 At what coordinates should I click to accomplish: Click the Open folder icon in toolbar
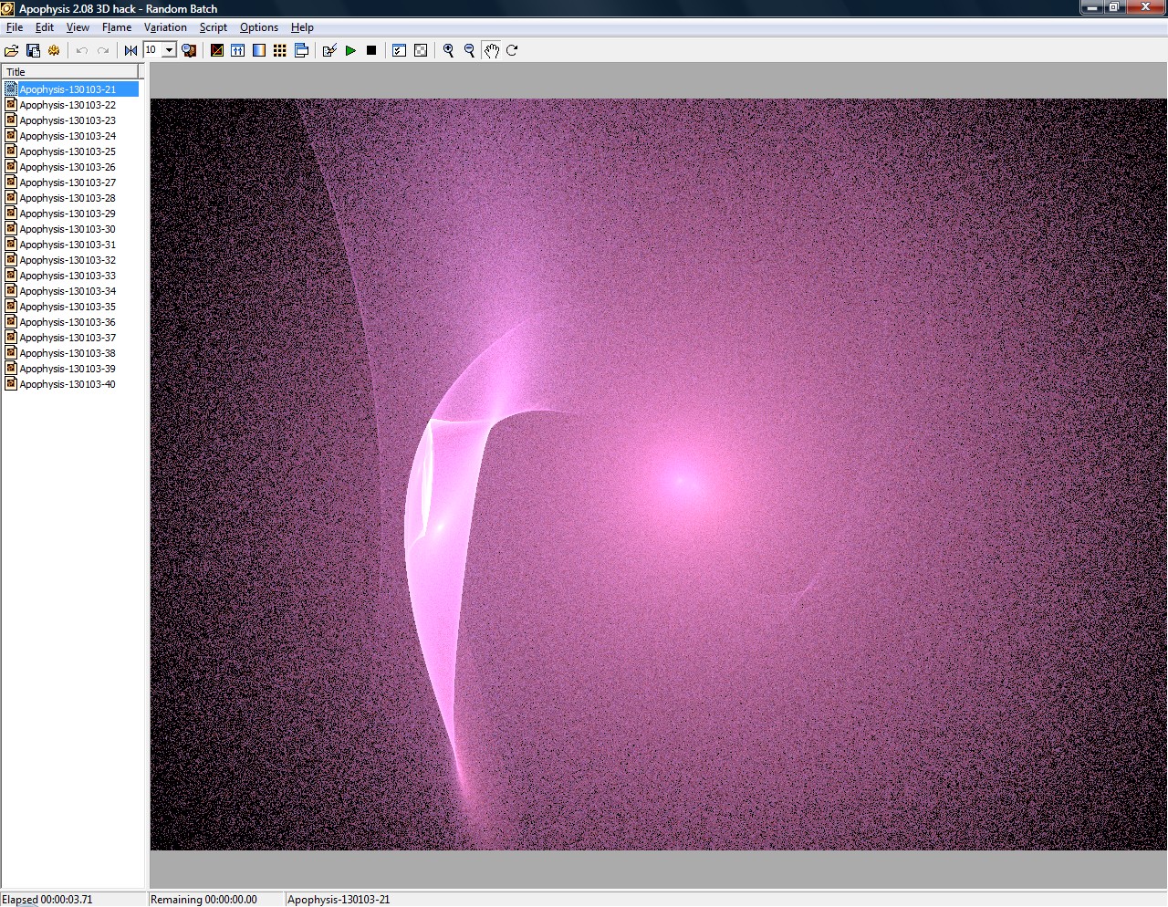tap(12, 50)
